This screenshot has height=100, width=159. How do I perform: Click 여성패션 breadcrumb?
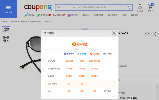[x=14, y=22]
